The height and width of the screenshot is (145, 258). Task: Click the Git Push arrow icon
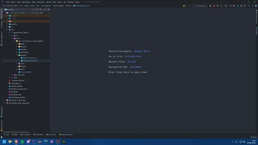pyautogui.click(x=237, y=6)
